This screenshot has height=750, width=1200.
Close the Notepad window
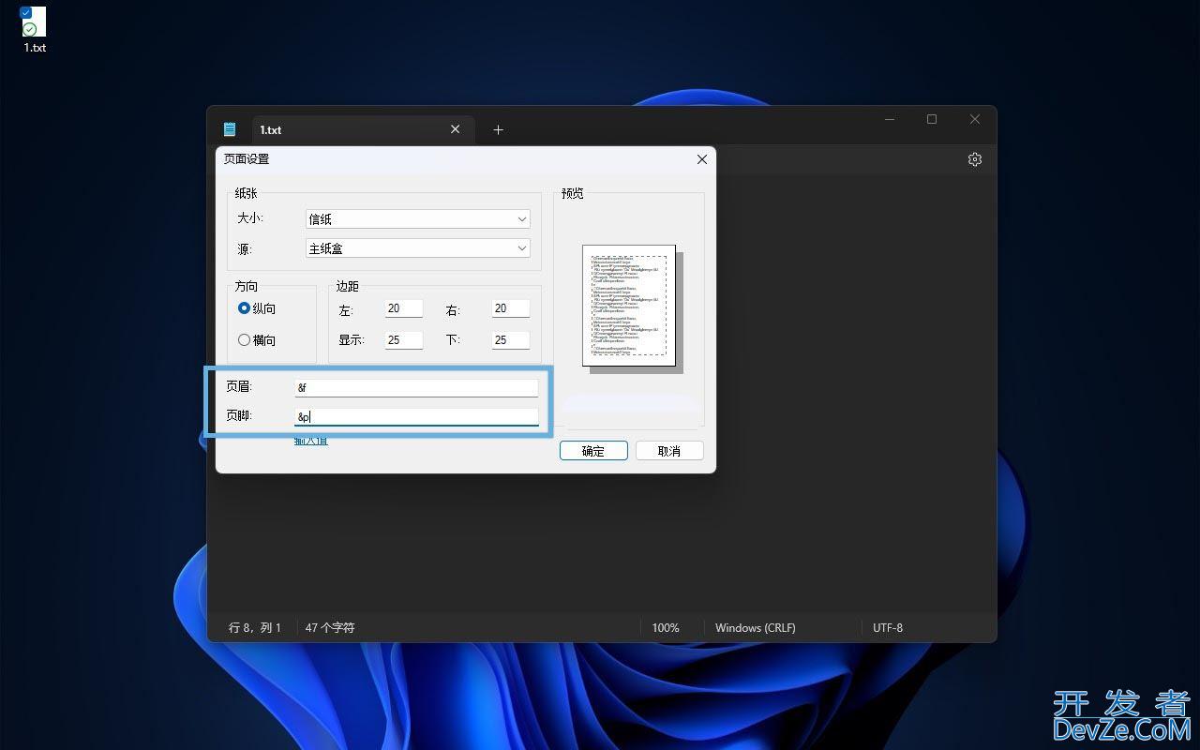pyautogui.click(x=975, y=119)
